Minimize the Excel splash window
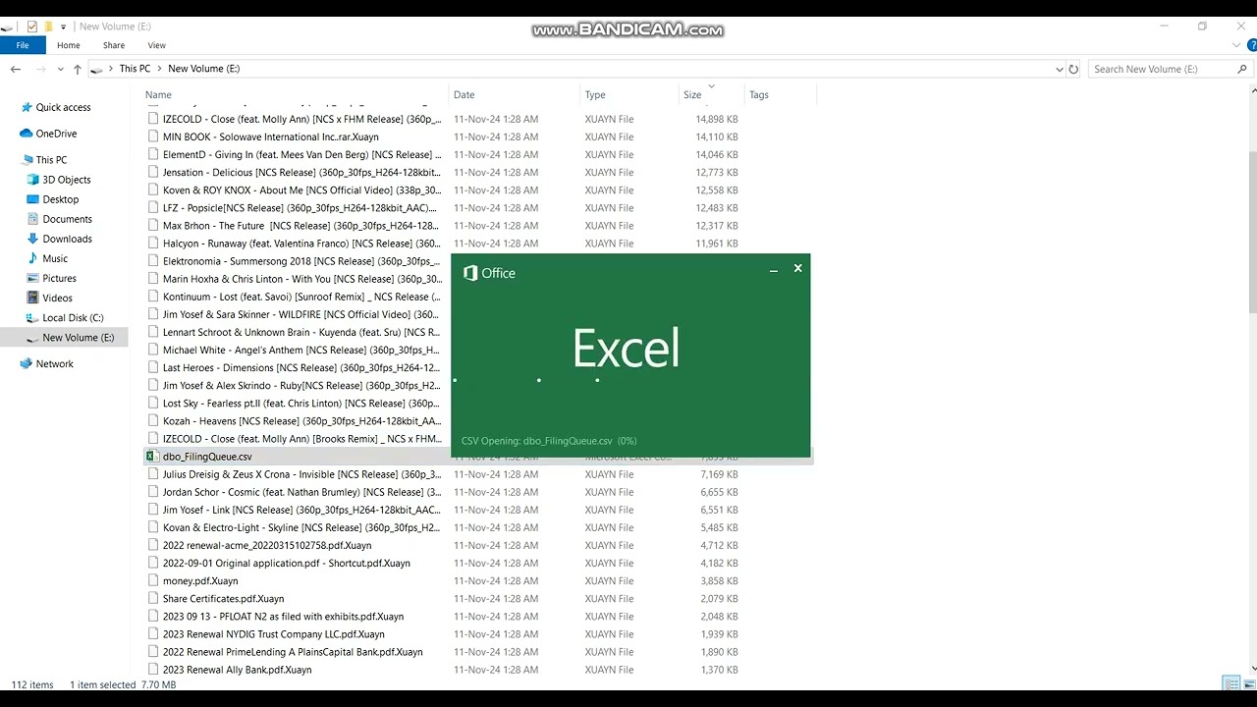Image resolution: width=1257 pixels, height=707 pixels. point(774,269)
